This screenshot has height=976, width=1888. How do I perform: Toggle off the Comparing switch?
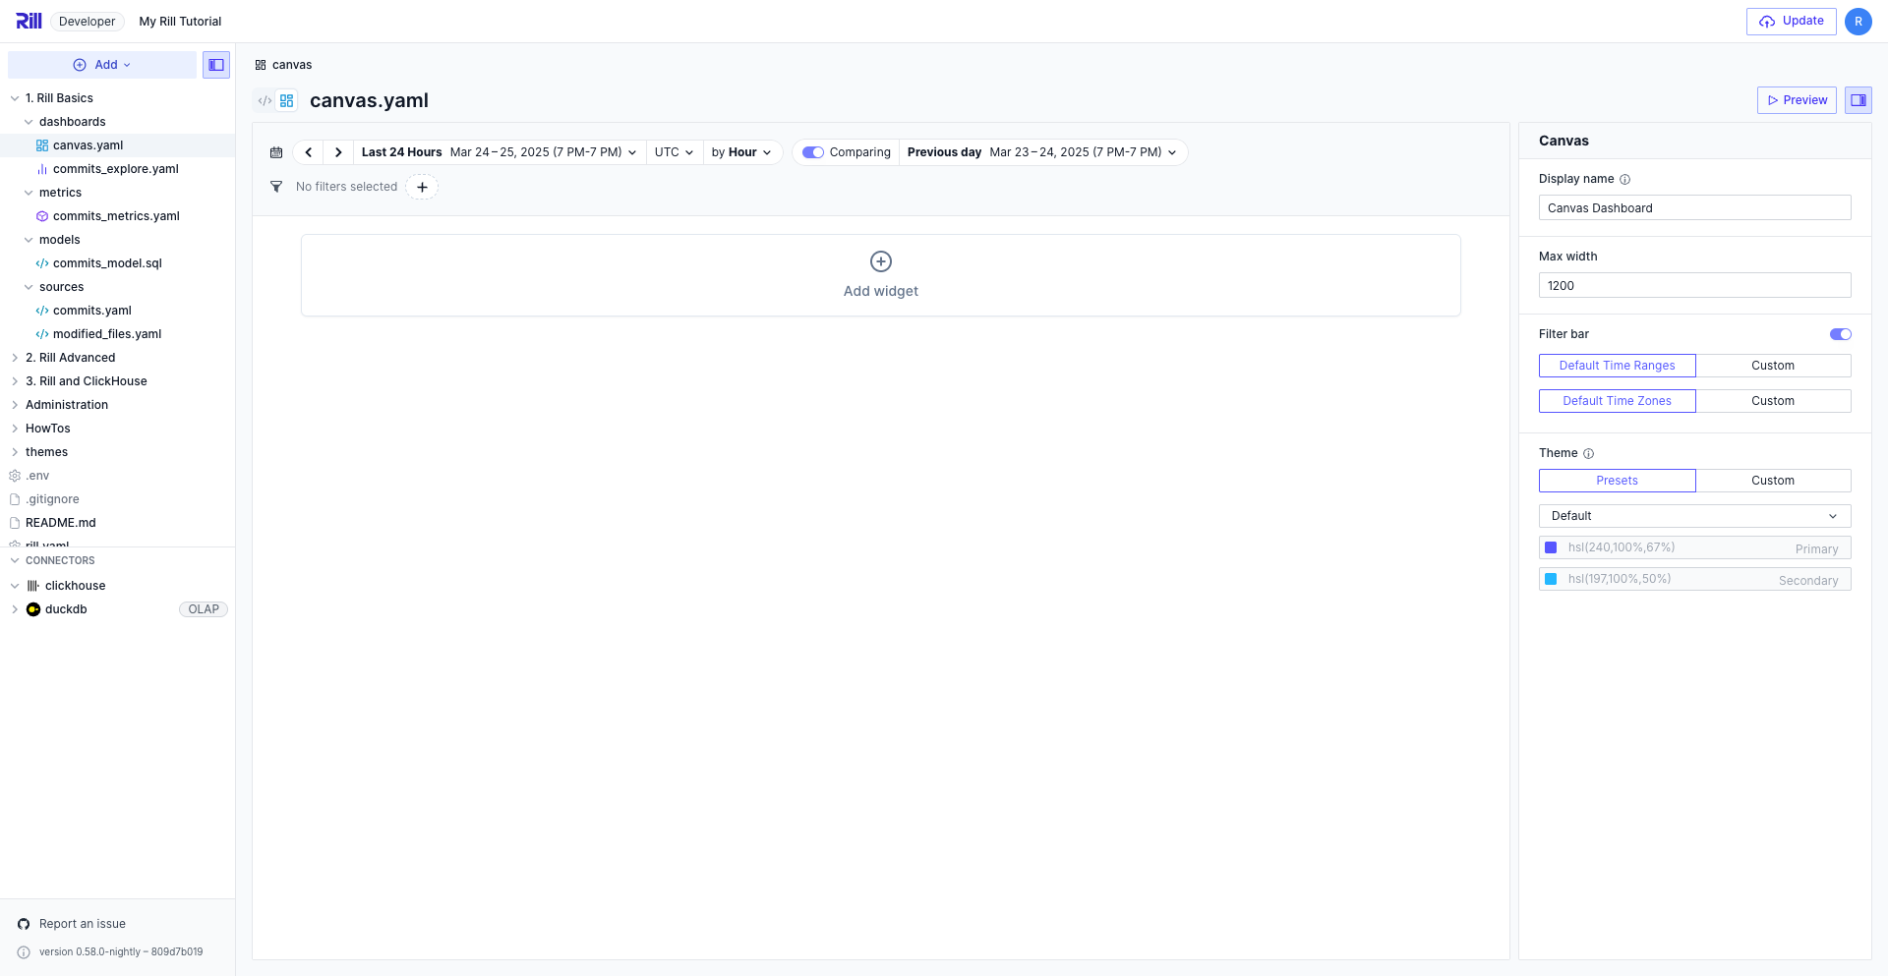(x=813, y=152)
